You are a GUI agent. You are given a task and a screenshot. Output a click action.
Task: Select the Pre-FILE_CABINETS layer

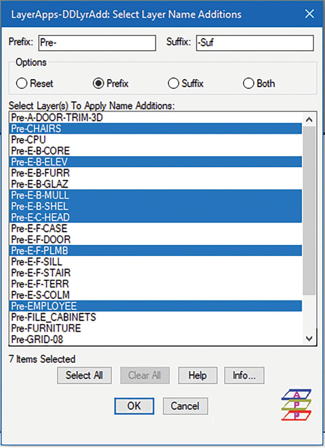coord(156,317)
